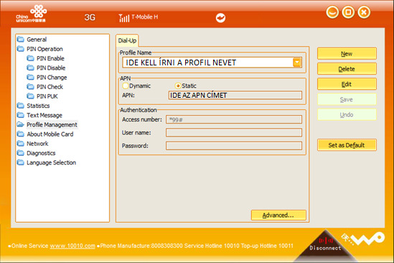The image size is (394, 263).
Task: Set profile as Default
Action: click(x=347, y=145)
